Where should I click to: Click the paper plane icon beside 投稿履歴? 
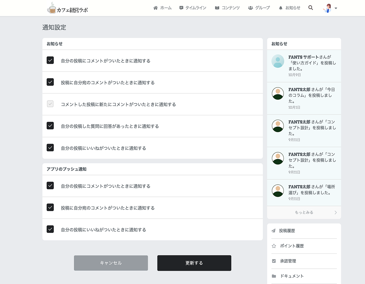(x=273, y=231)
